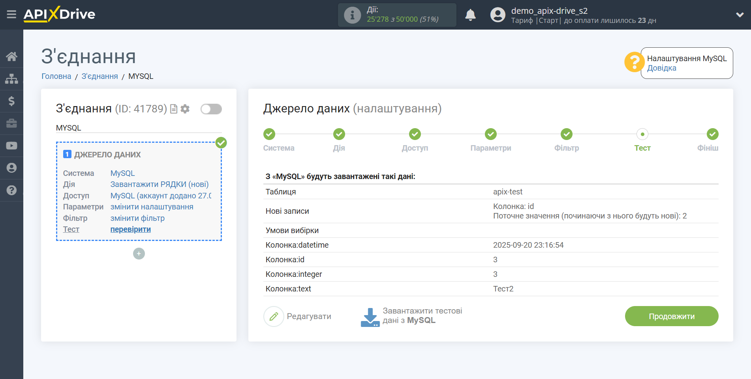751x379 pixels.
Task: Click the demo_apix-drive_s2 username
Action: click(549, 11)
